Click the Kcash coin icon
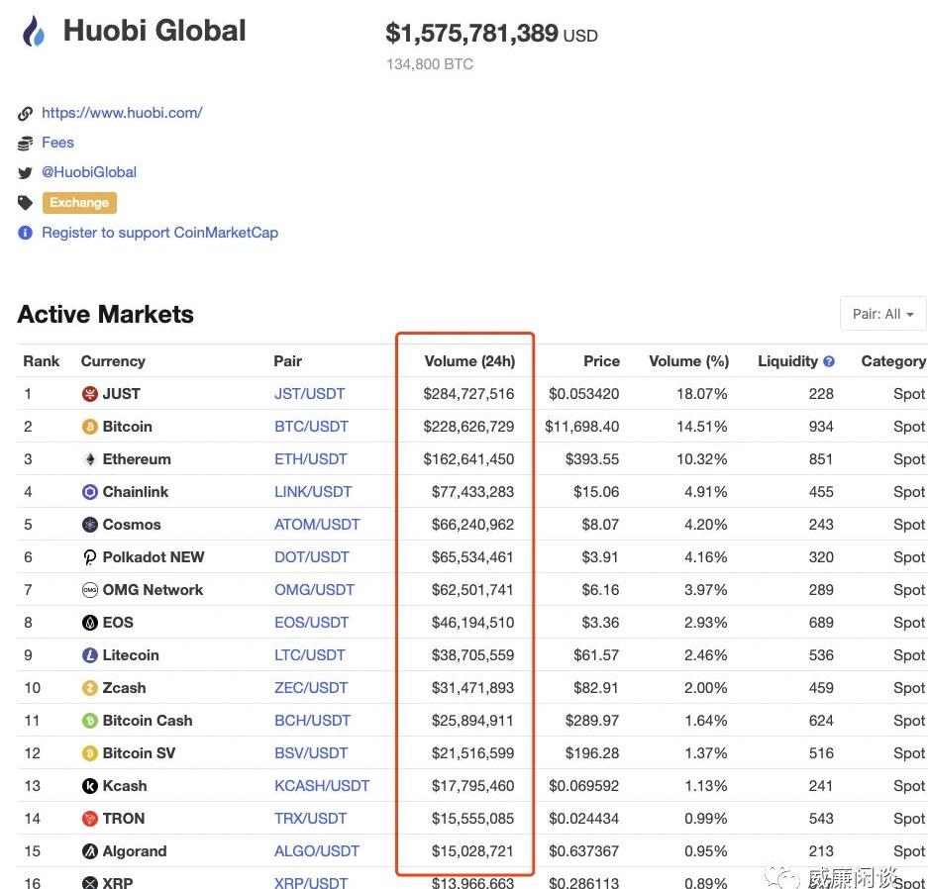928x889 pixels. click(90, 786)
